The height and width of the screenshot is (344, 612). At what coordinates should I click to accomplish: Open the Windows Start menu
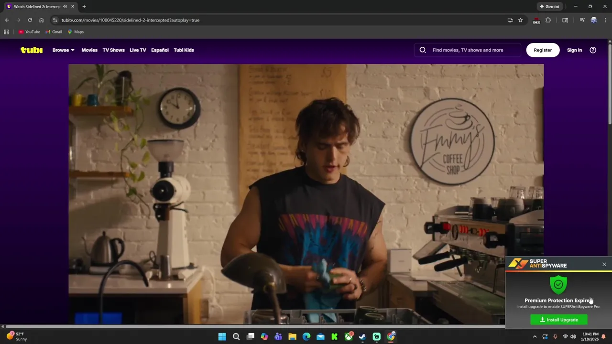tap(222, 337)
